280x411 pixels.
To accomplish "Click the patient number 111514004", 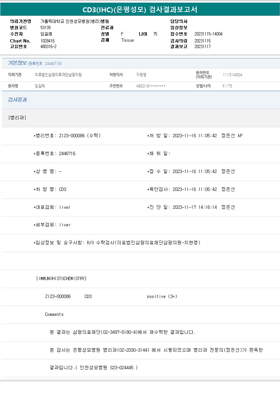I will (232, 75).
